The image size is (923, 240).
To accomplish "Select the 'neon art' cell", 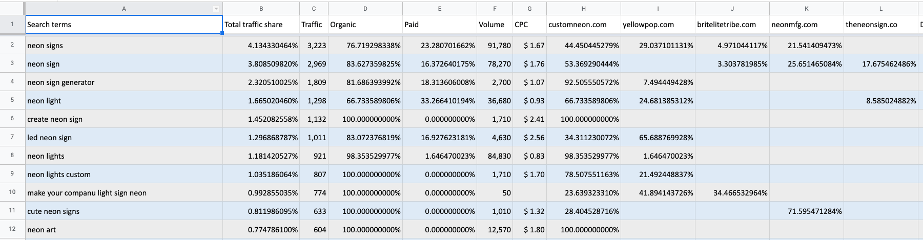I will (x=124, y=229).
